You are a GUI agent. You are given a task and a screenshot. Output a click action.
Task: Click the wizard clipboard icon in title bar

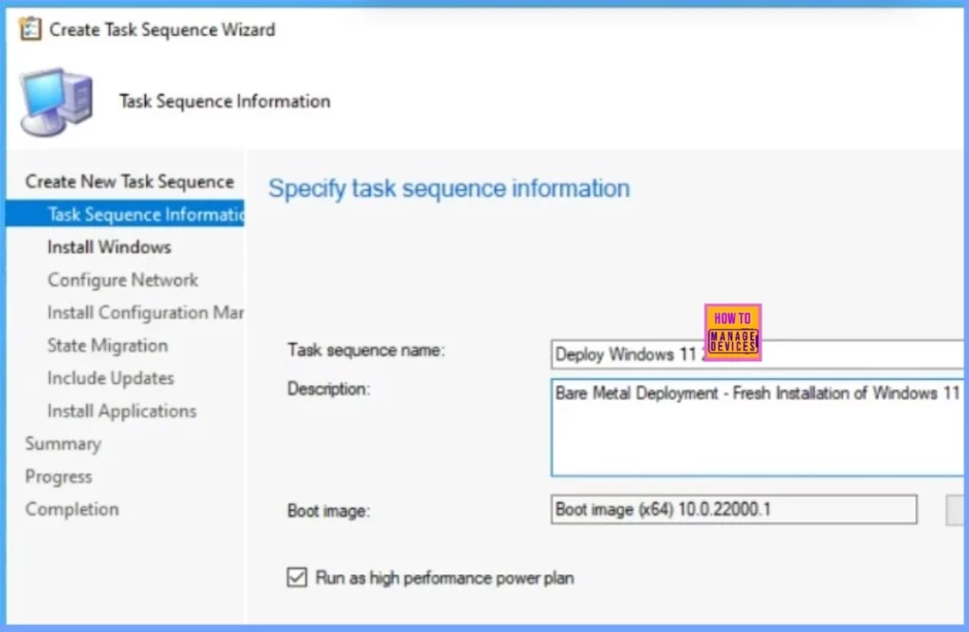(x=29, y=29)
